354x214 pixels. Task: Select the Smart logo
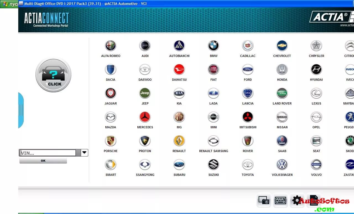pos(111,165)
